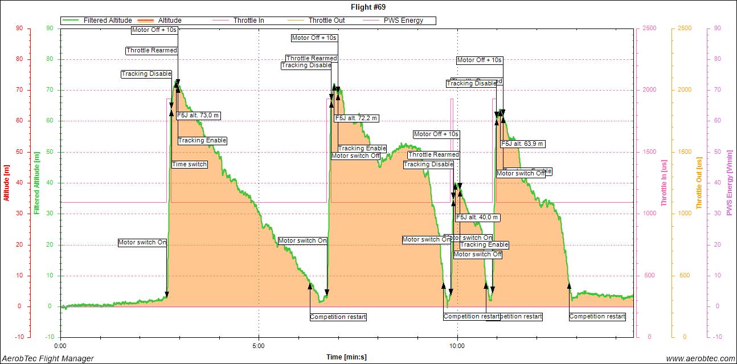
Task: Click the Throttle Out [us] axis title
Action: click(699, 183)
